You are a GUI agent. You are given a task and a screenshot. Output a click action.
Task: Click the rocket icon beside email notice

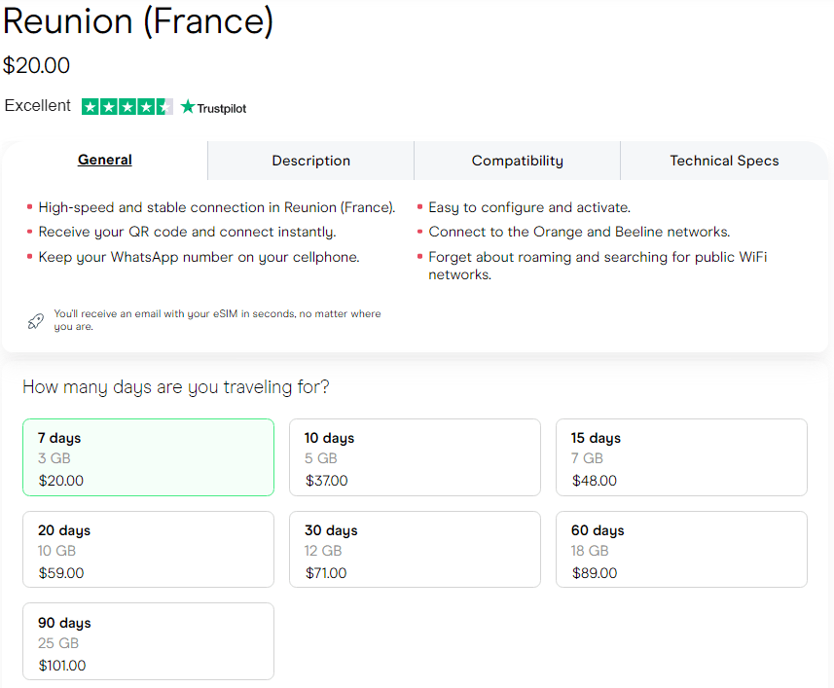(35, 321)
